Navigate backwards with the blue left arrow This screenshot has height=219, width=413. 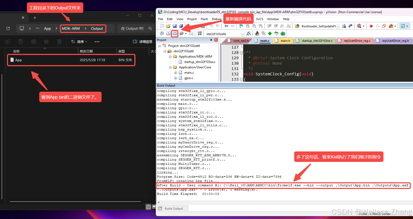coord(226,26)
